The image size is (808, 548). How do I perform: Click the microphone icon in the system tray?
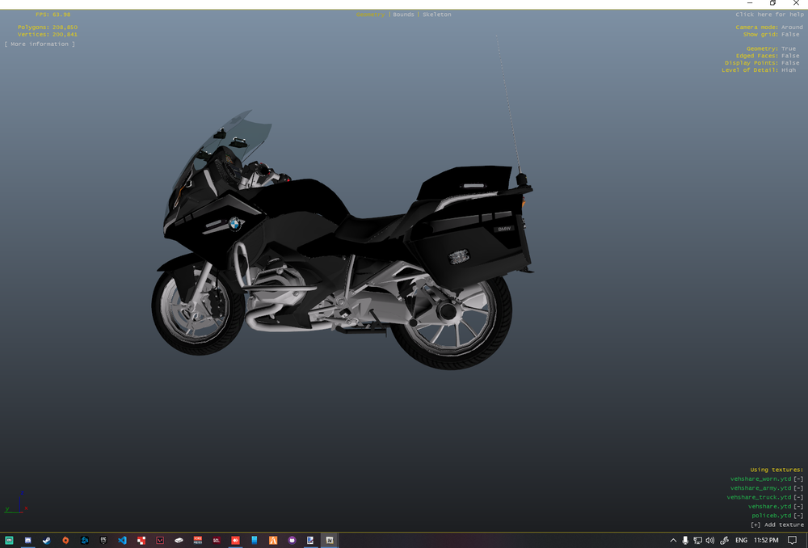tap(685, 540)
